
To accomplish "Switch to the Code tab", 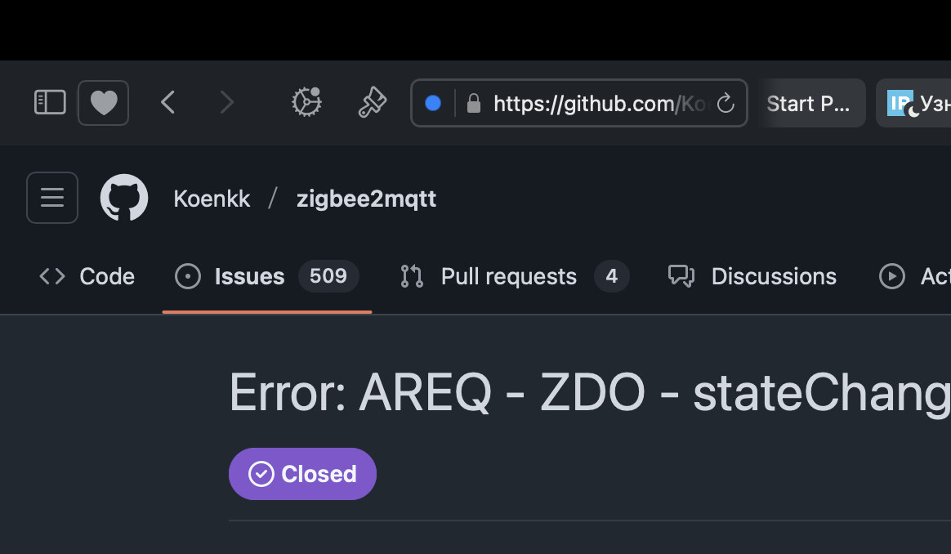I will click(87, 277).
